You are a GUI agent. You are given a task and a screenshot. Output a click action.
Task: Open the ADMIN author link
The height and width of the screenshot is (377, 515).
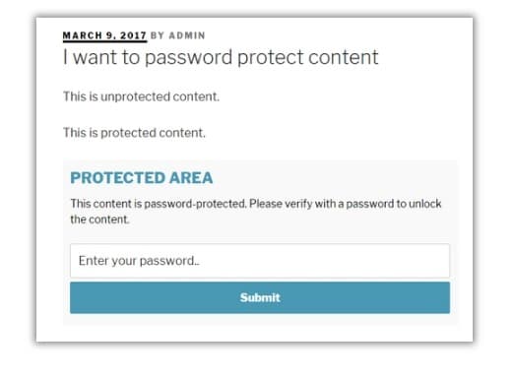(187, 35)
